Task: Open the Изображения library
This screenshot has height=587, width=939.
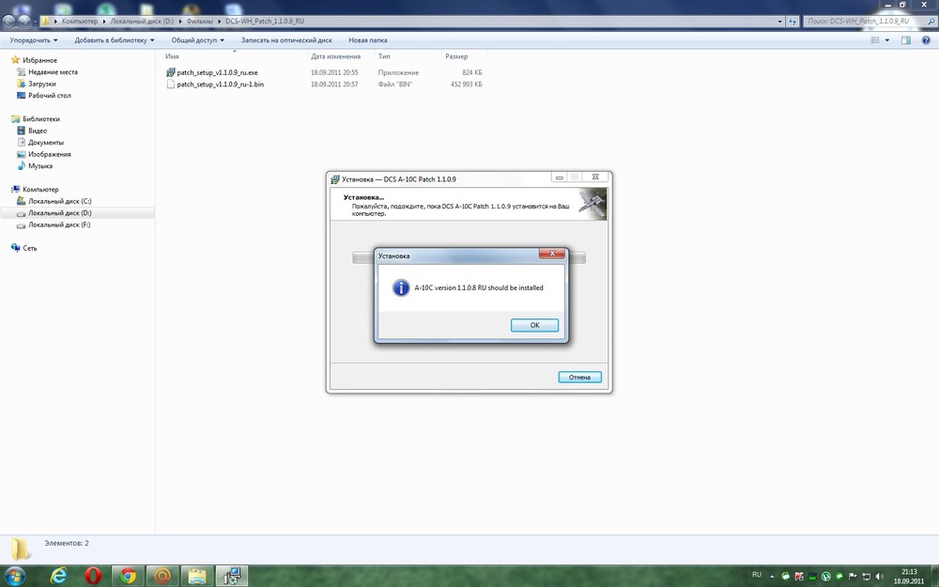Action: pyautogui.click(x=49, y=154)
